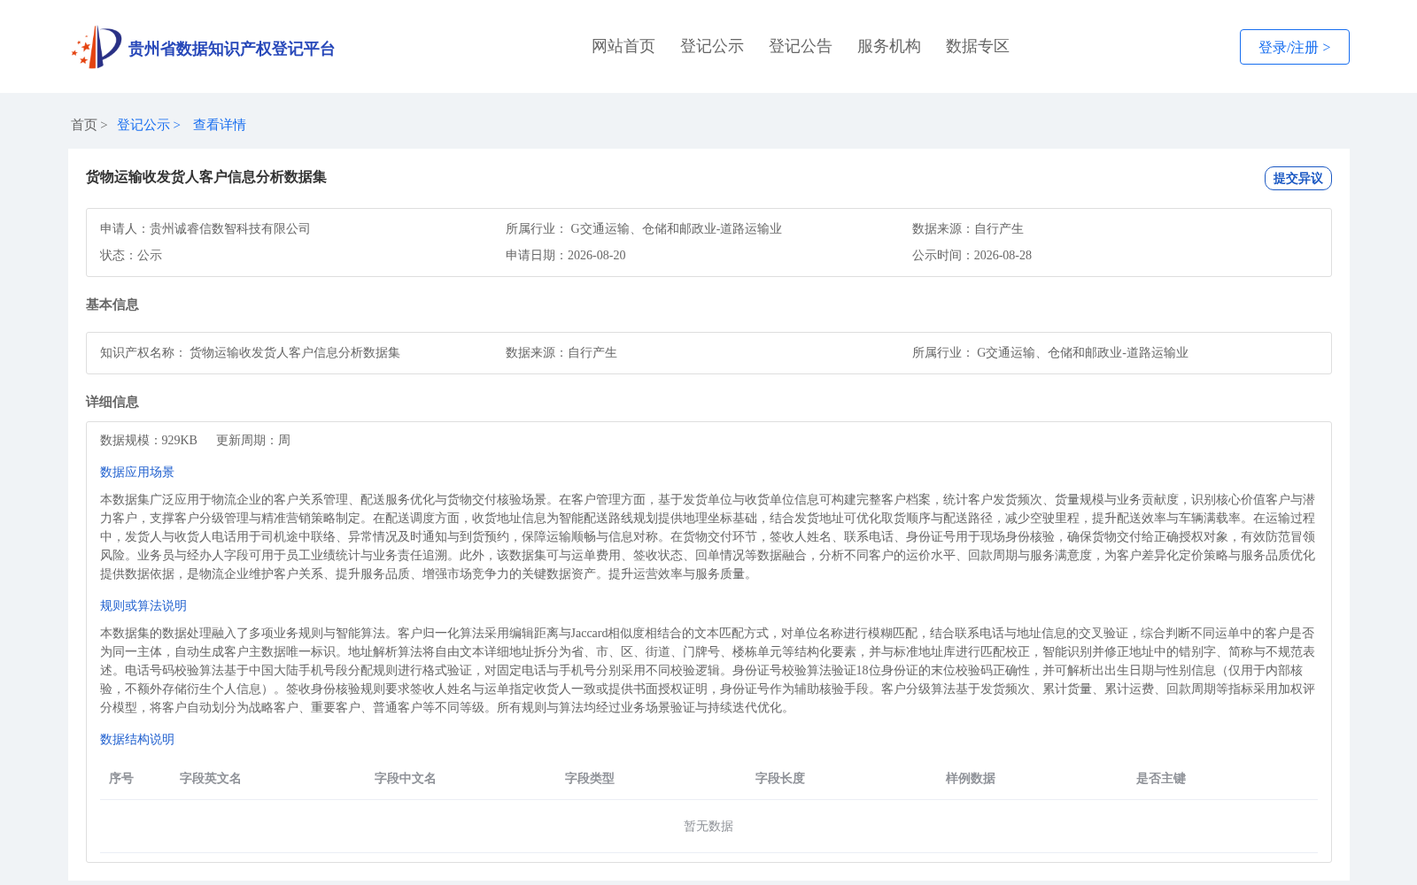1417x885 pixels.
Task: Click the platform logo icon
Action: pos(97,47)
